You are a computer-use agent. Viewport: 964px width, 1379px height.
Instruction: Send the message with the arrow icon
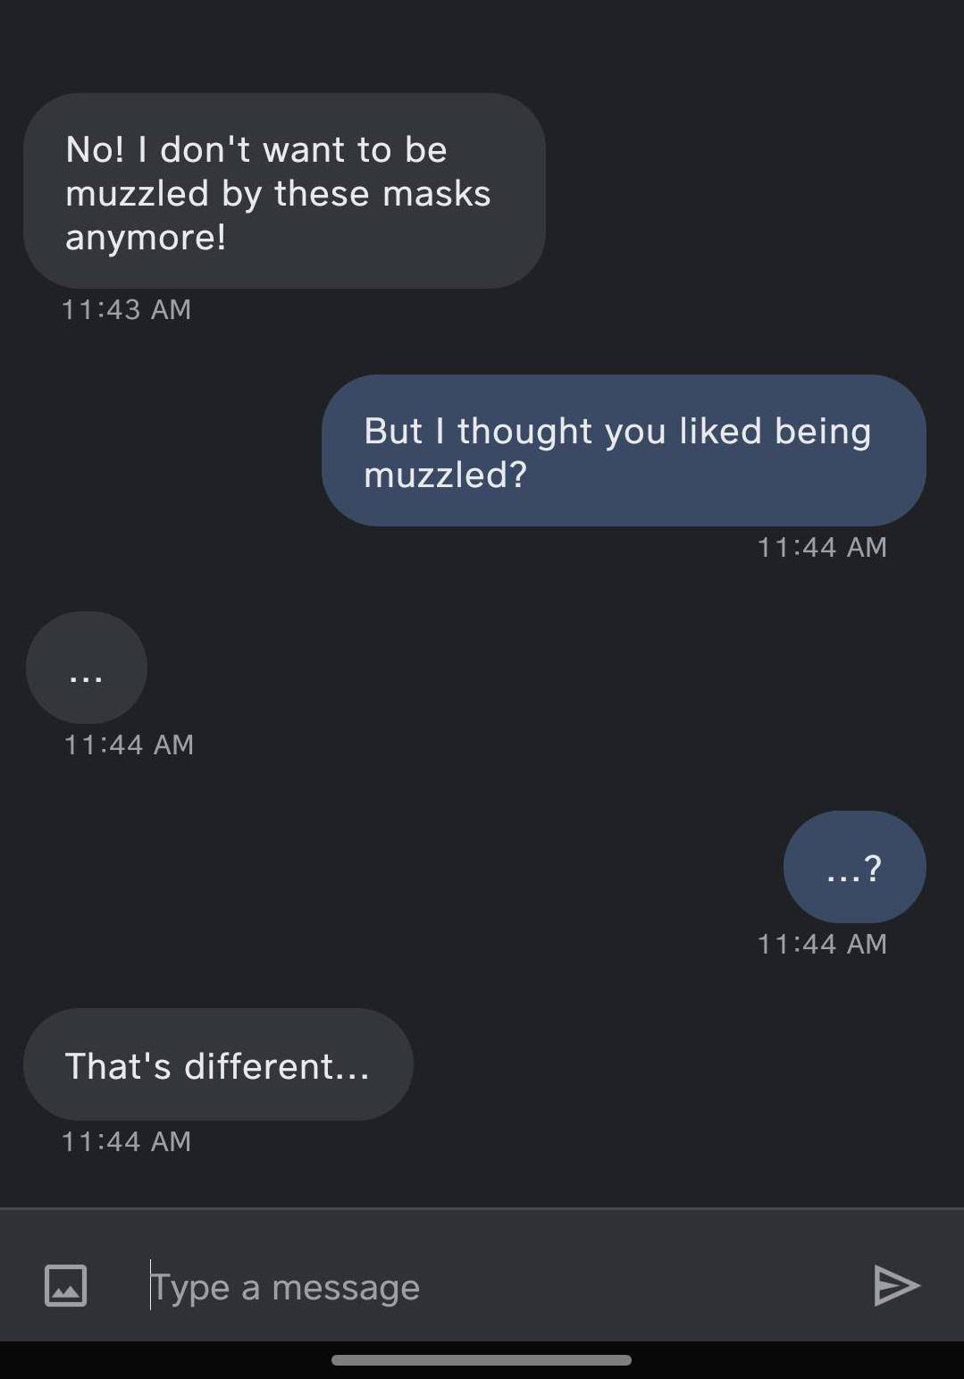click(896, 1285)
